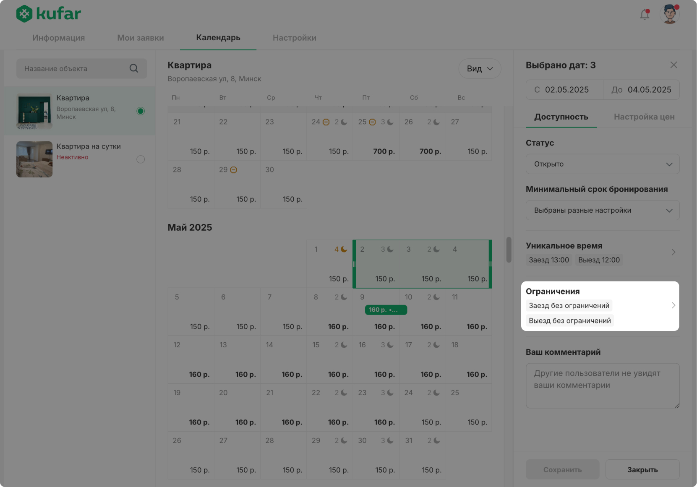Expand the Статус dropdown set to Открыто
This screenshot has width=697, height=487.
click(602, 164)
